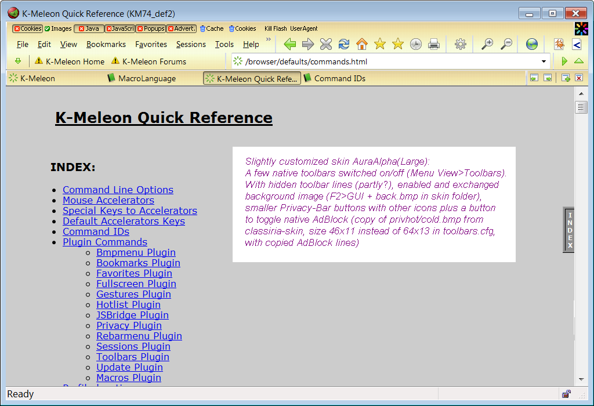Click green Go arrow beside address bar
Image resolution: width=594 pixels, height=406 pixels.
[564, 61]
